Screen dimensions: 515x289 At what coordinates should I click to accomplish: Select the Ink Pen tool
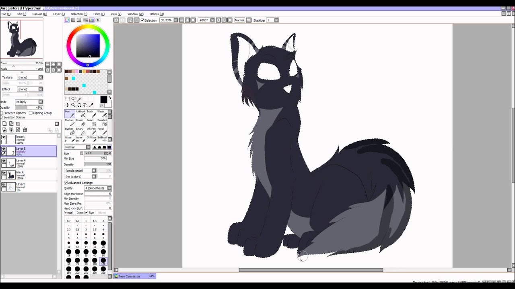tap(91, 131)
